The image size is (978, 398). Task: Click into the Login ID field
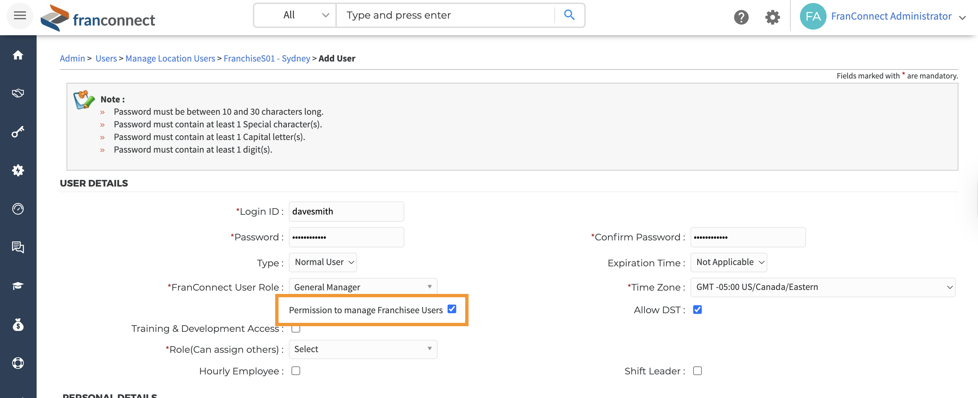pyautogui.click(x=346, y=211)
